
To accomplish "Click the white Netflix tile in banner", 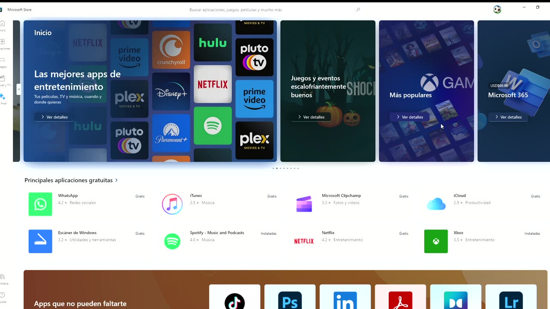I will (213, 84).
